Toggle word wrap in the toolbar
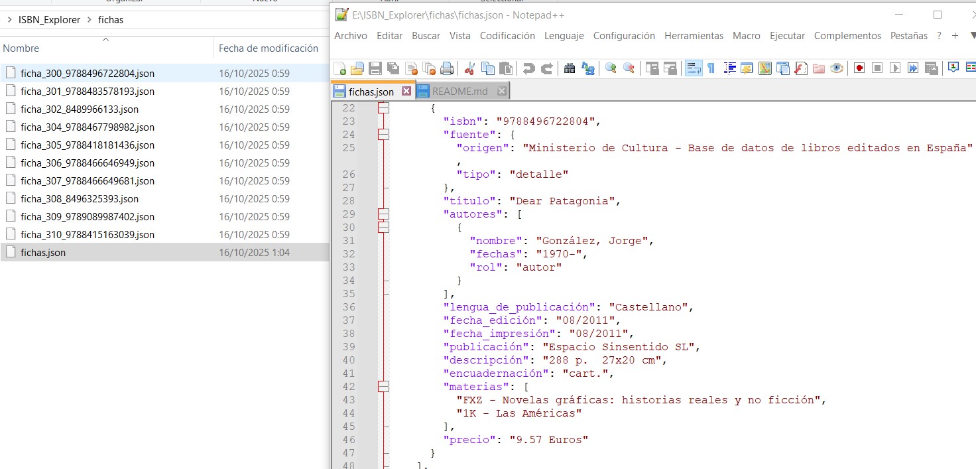This screenshot has height=469, width=976. [694, 68]
